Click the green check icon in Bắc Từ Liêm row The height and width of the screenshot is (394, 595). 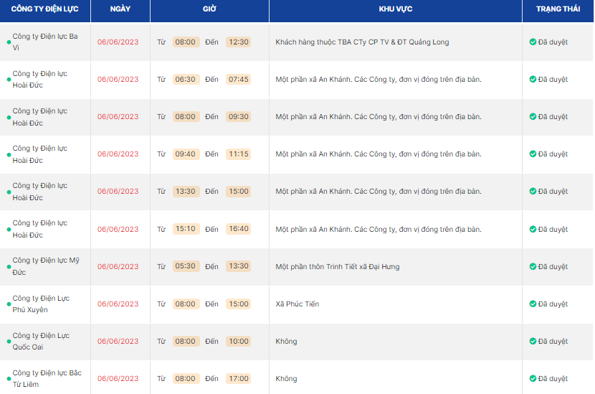tap(533, 378)
